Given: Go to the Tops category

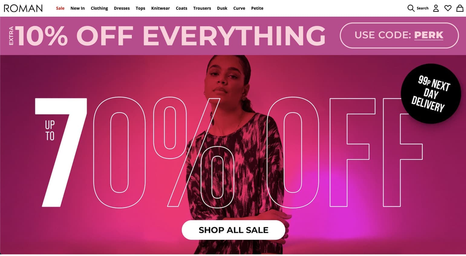Looking at the screenshot, I should [x=140, y=8].
